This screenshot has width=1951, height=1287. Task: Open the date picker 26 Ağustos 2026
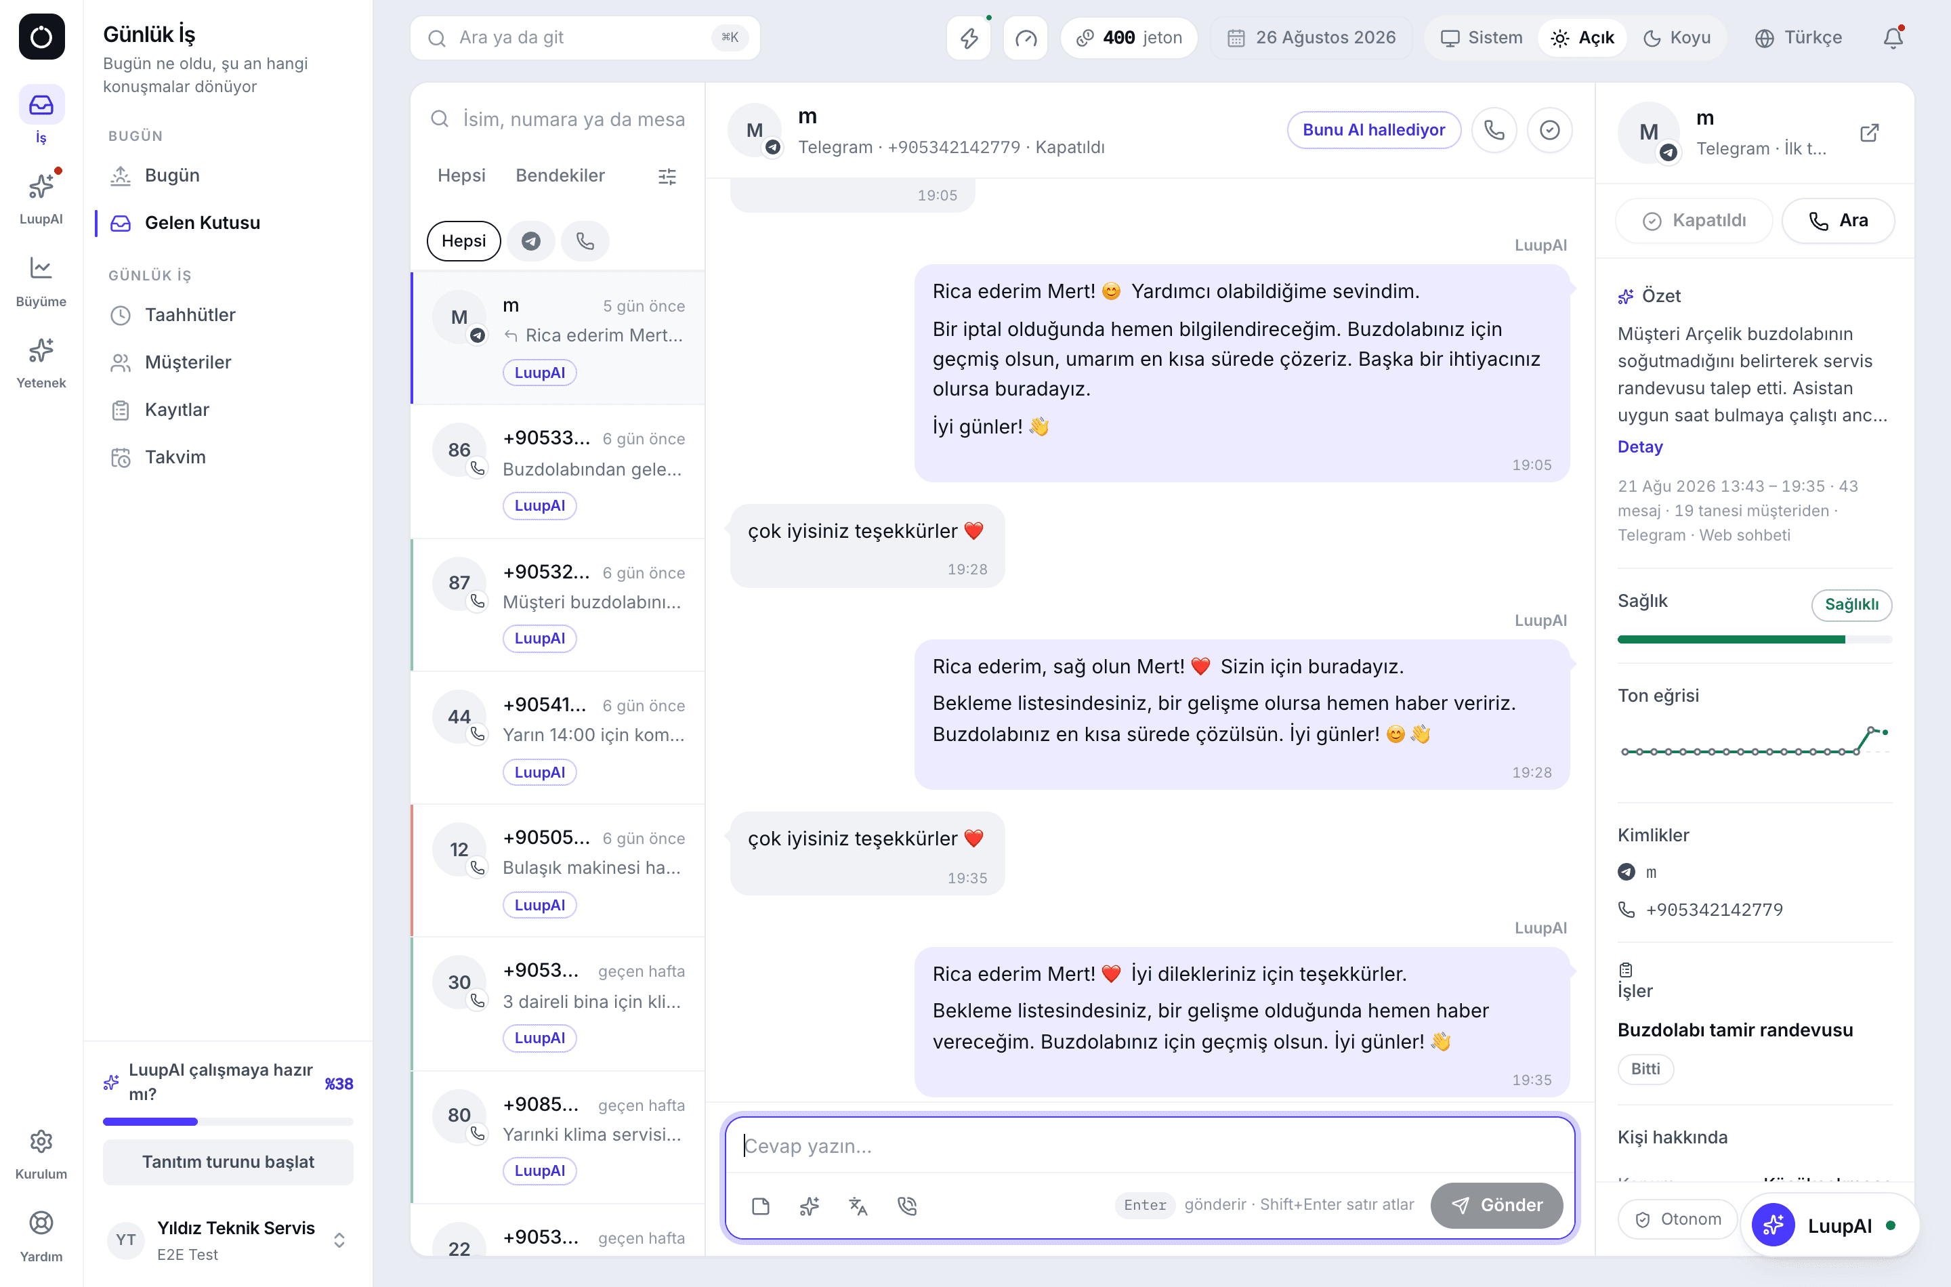click(x=1311, y=38)
